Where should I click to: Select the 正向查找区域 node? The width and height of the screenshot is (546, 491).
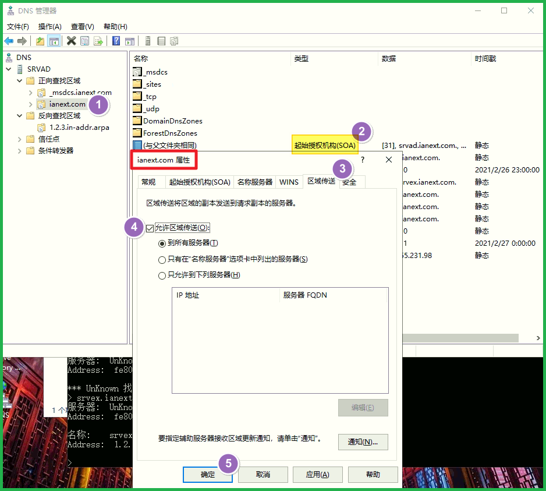(59, 81)
